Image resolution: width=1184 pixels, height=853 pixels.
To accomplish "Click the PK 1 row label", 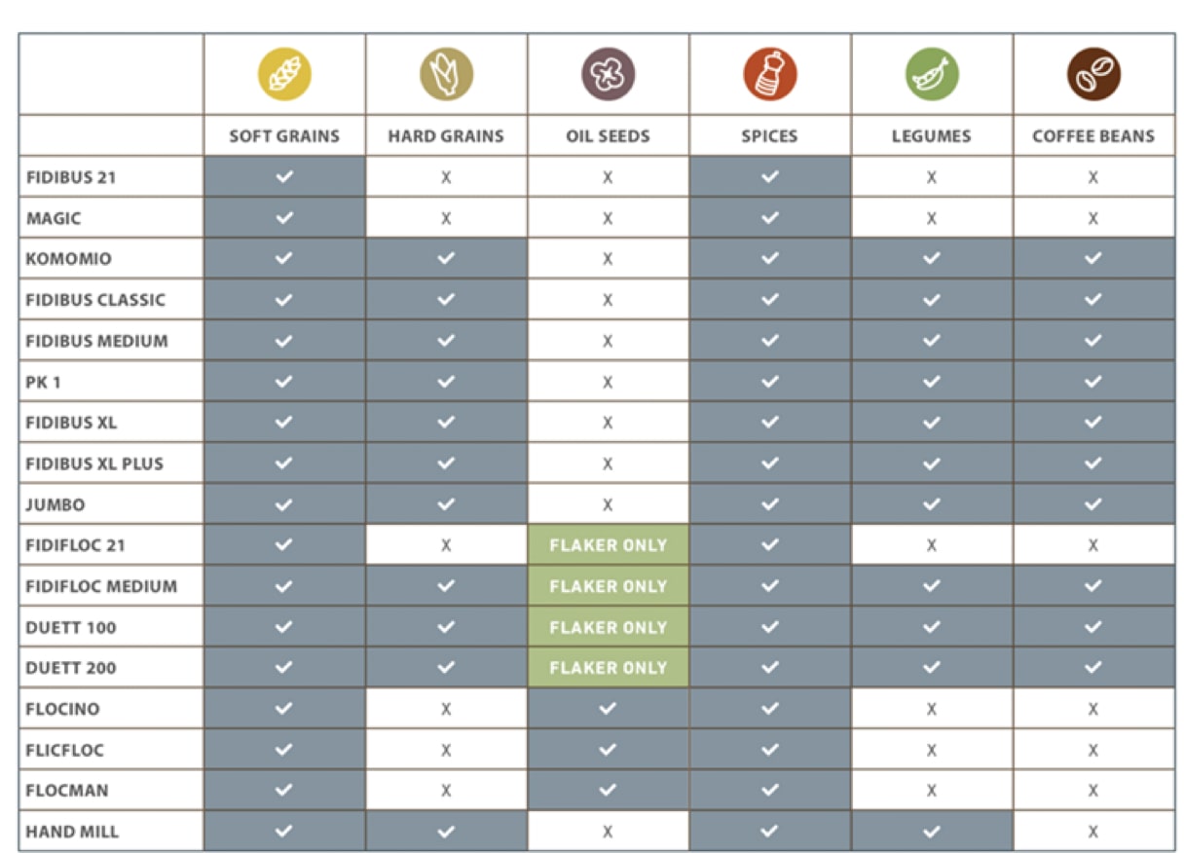I will tap(44, 382).
